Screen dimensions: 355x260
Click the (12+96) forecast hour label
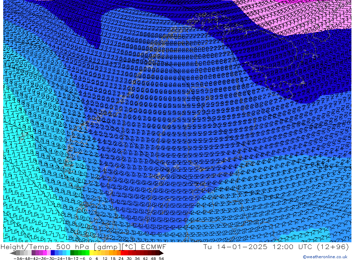[333, 247]
